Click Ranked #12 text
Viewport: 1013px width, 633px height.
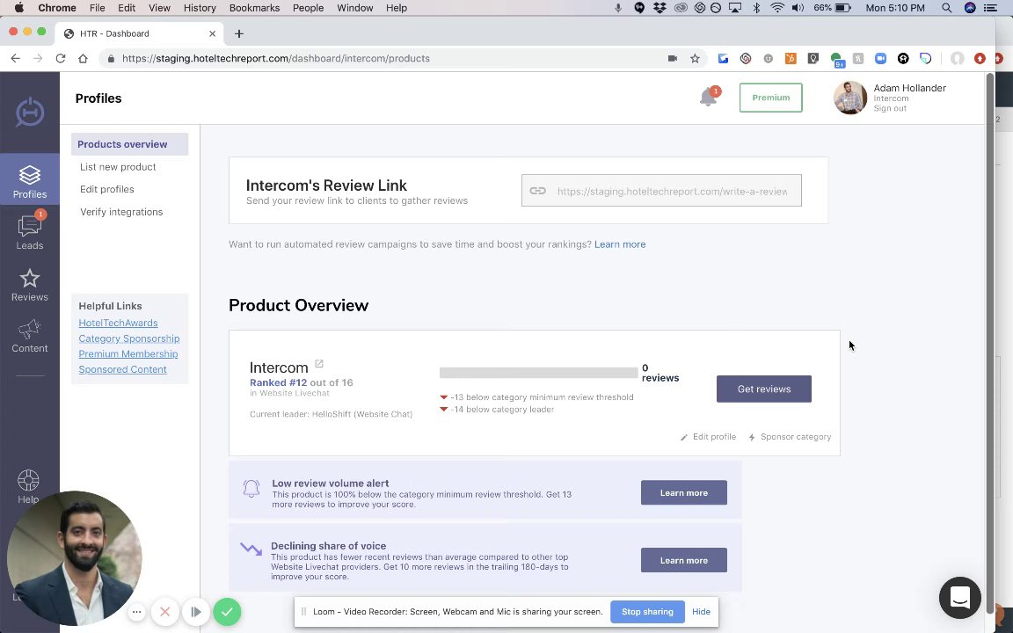(x=278, y=382)
